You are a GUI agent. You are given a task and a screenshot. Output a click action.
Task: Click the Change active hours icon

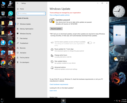pos(52,56)
